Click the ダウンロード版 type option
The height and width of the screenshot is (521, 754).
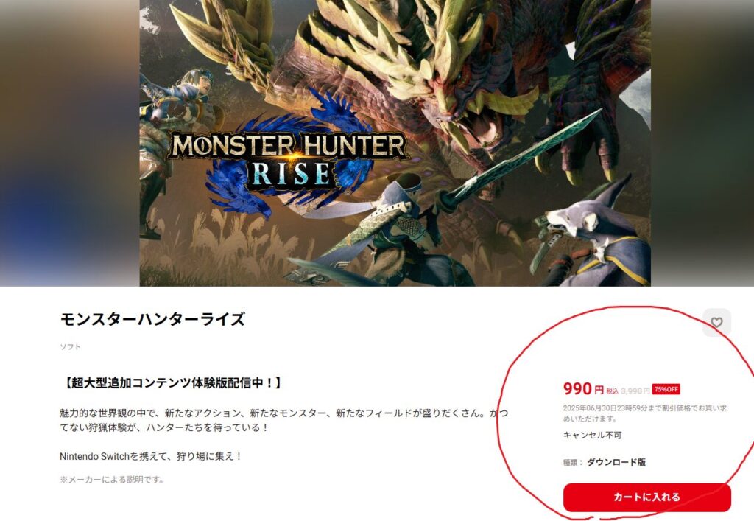coord(616,462)
